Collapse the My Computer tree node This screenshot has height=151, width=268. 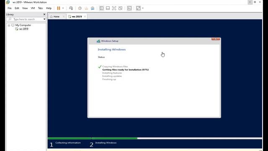pyautogui.click(x=9, y=25)
